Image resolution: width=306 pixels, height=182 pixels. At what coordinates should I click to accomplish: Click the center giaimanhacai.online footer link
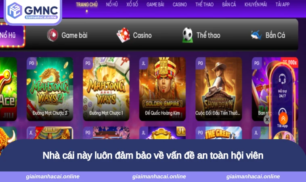pyautogui.click(x=159, y=176)
